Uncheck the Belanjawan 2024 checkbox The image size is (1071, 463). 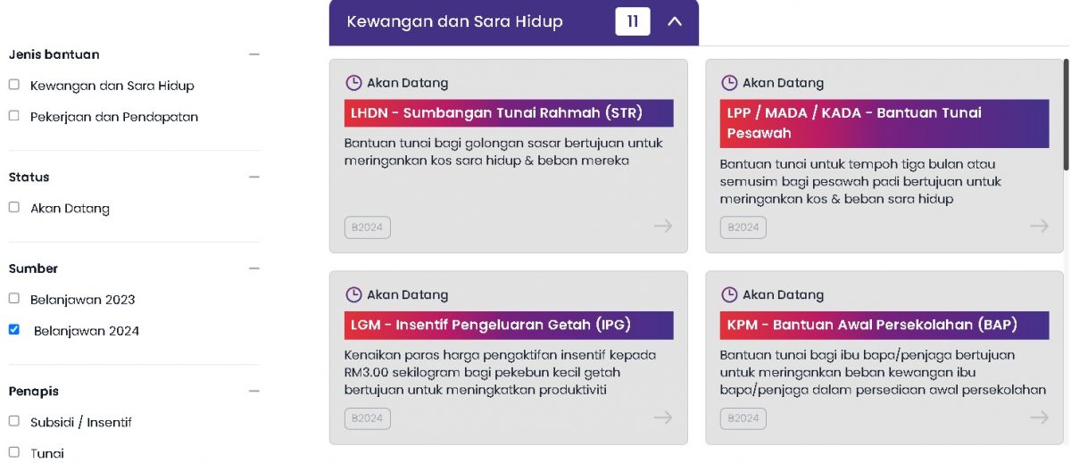click(14, 329)
